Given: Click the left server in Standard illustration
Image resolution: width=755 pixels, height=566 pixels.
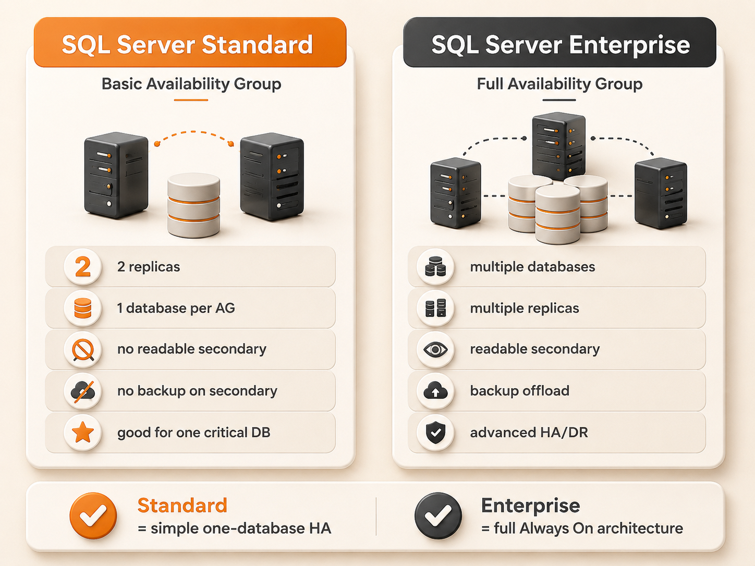Looking at the screenshot, I should tap(116, 175).
